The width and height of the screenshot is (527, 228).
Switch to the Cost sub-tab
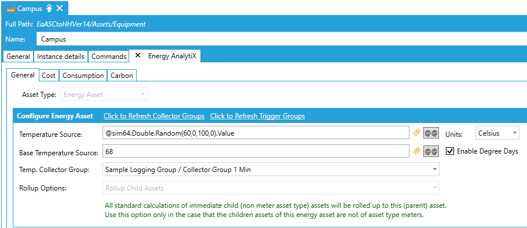tap(49, 76)
